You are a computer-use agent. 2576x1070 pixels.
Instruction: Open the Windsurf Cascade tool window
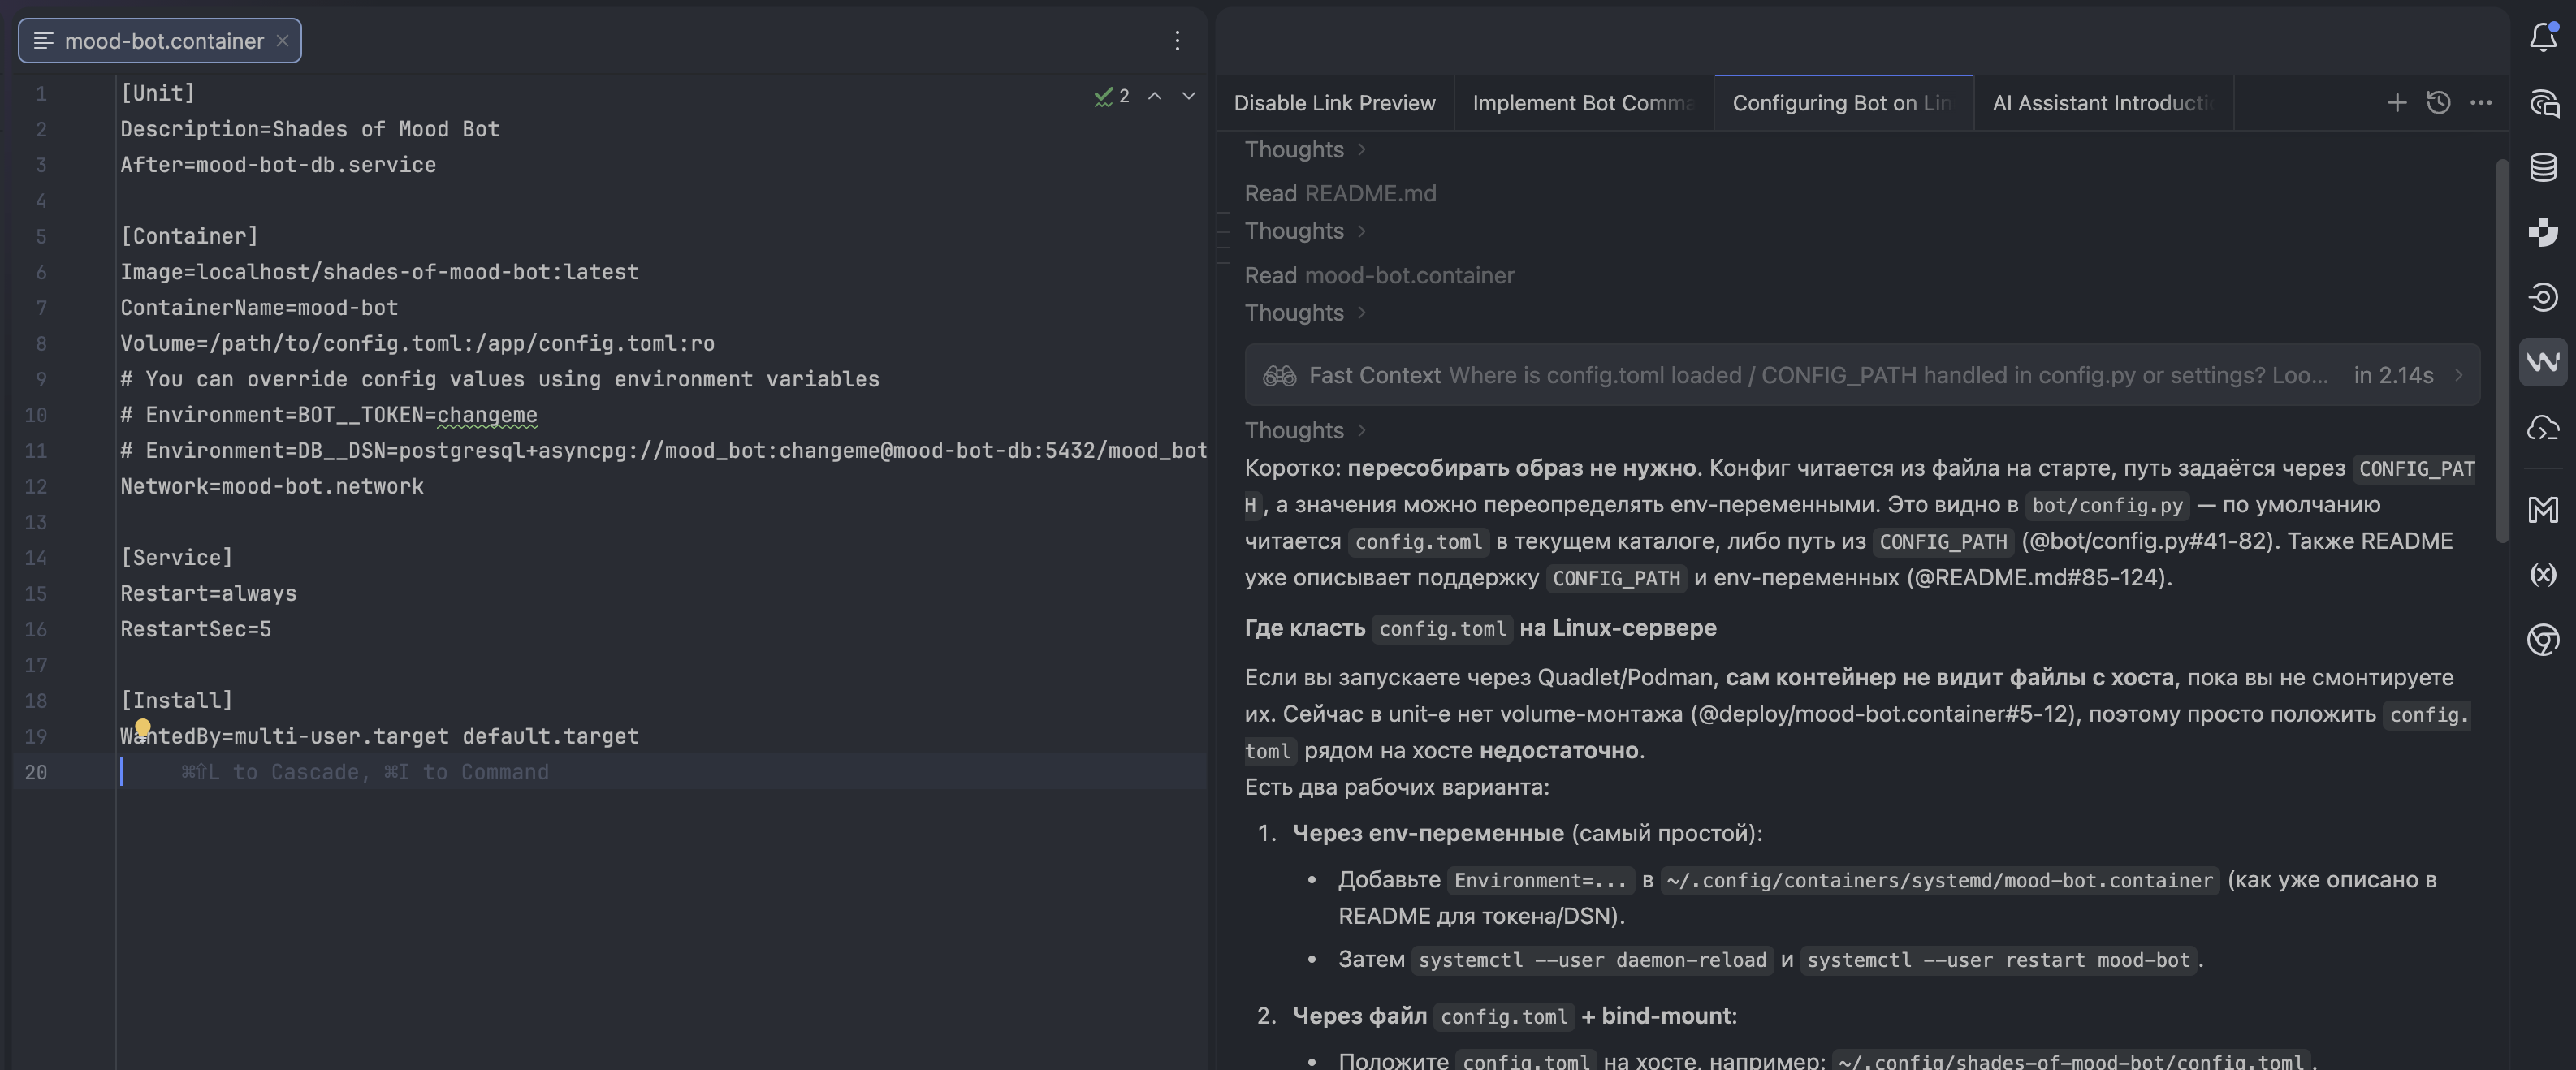click(x=2543, y=361)
